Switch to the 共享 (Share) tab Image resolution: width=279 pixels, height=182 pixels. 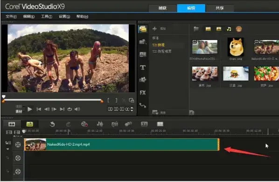(220, 8)
